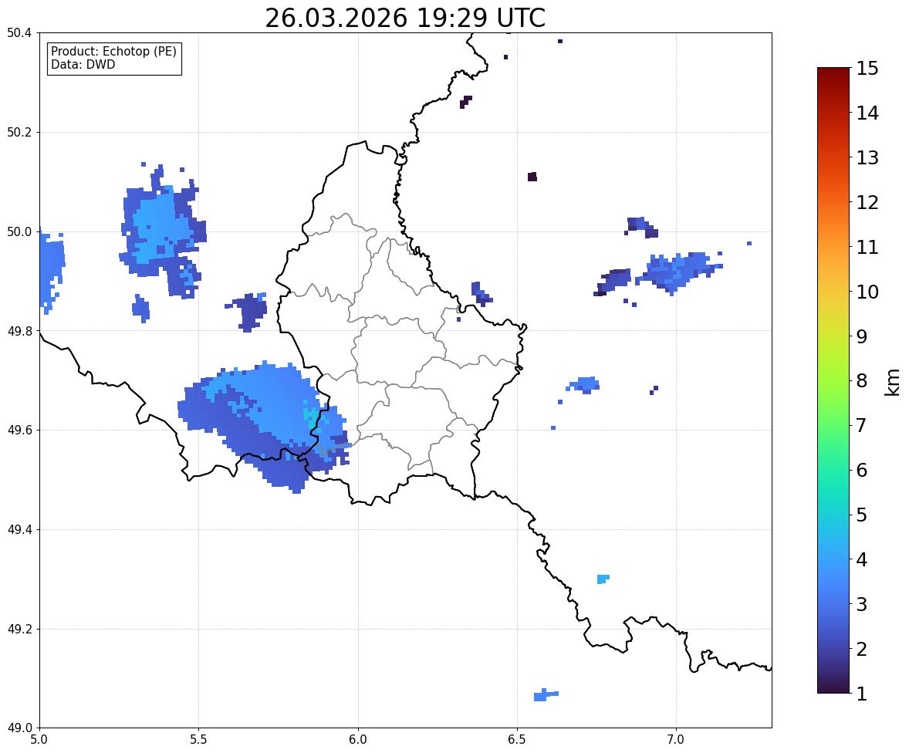Click the colorbar 'km' unit label

893,382
